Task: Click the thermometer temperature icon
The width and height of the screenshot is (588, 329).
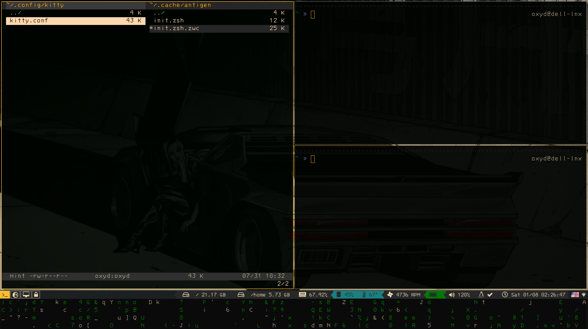Action: (365, 295)
